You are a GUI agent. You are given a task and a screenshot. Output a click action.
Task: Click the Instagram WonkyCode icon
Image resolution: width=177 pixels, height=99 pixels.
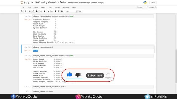tap(78, 97)
